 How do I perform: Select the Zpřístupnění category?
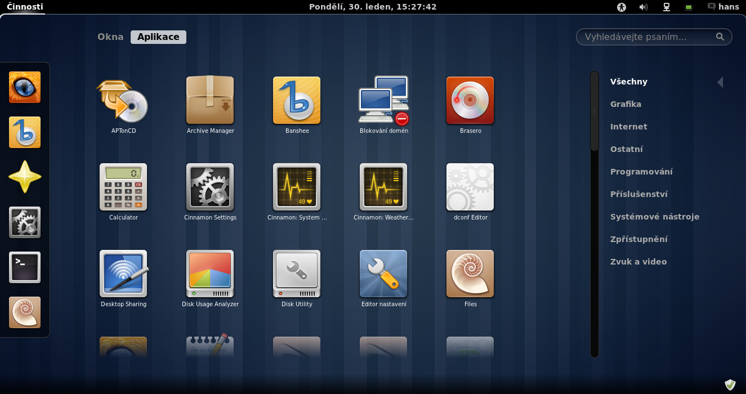[x=639, y=239]
